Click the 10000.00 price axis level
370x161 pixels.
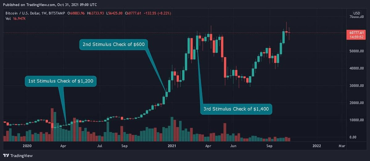click(x=357, y=120)
